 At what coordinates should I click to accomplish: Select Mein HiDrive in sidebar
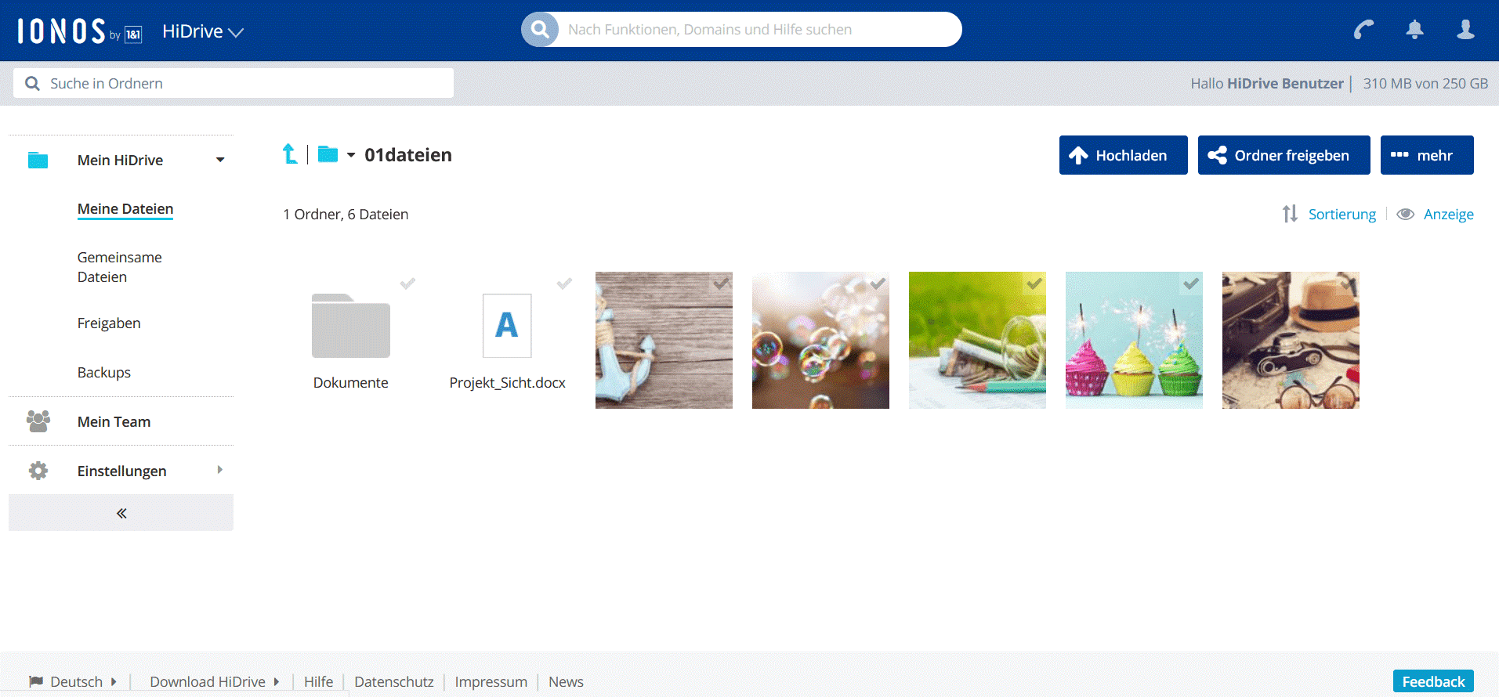tap(120, 160)
